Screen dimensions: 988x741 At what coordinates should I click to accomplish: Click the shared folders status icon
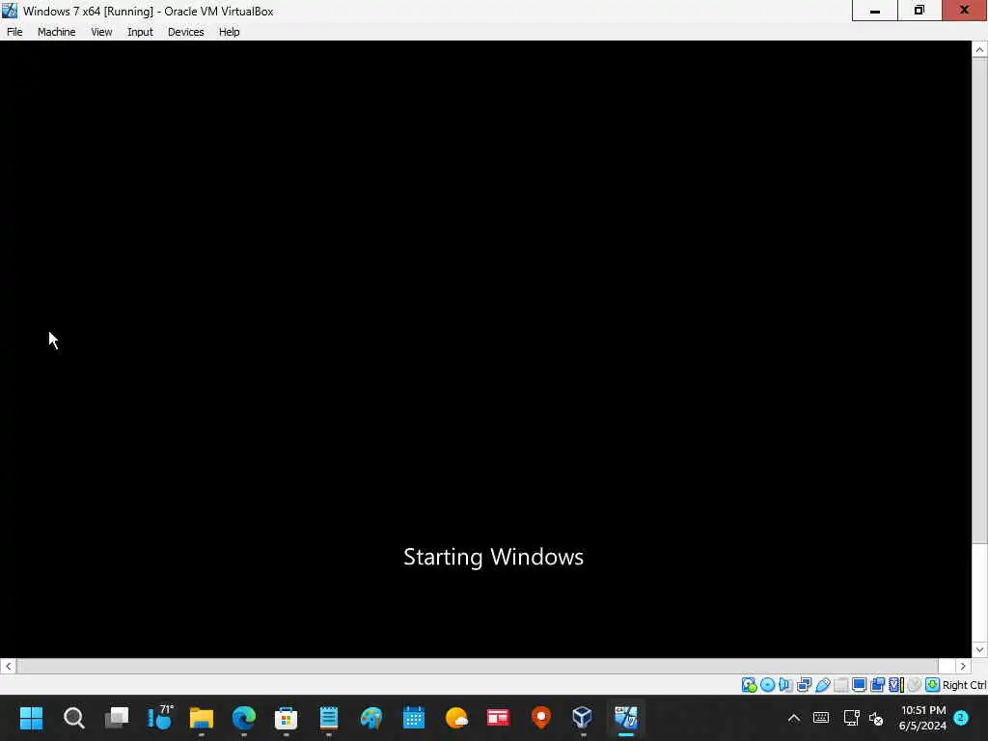[x=840, y=685]
